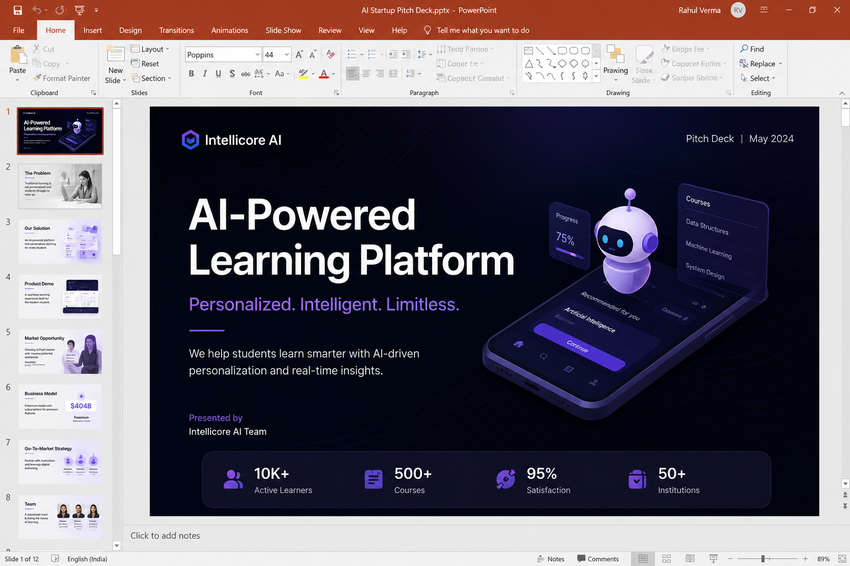Select the Business Model slide 6 thumbnail
Screen dimensions: 850x566
(60, 407)
